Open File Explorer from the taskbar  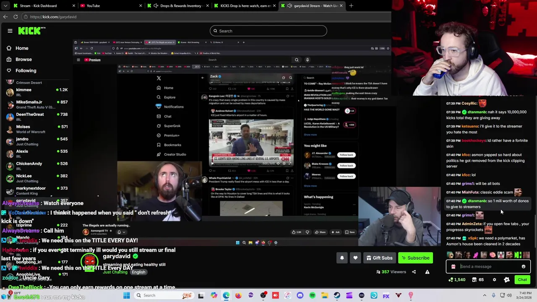325,295
